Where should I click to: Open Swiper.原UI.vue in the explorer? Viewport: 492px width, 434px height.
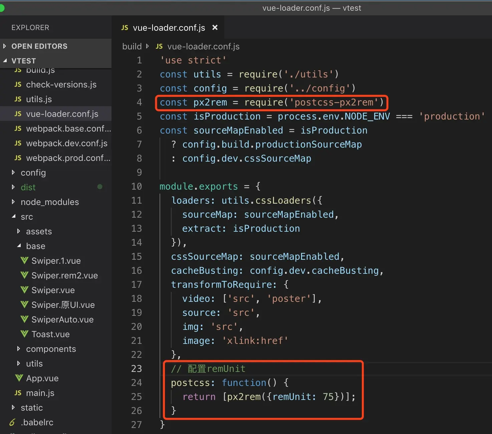(63, 305)
